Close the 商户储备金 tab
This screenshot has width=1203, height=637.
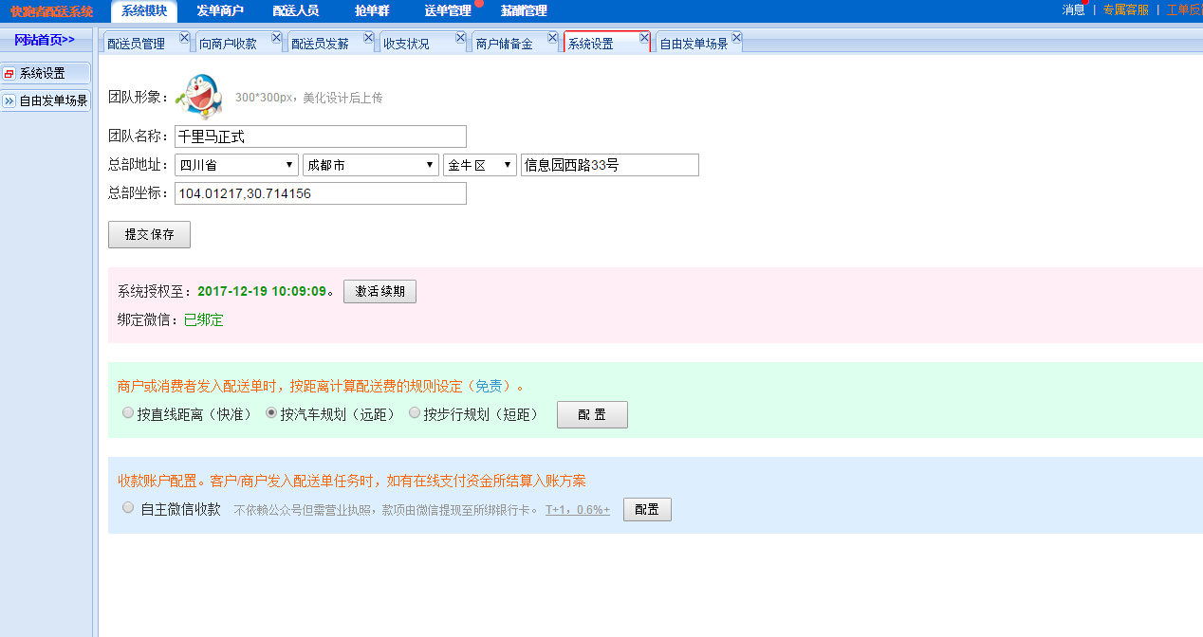552,38
